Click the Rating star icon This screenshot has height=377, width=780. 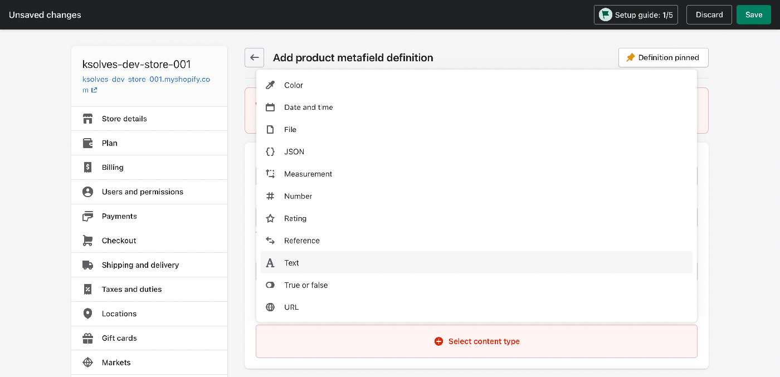[270, 218]
